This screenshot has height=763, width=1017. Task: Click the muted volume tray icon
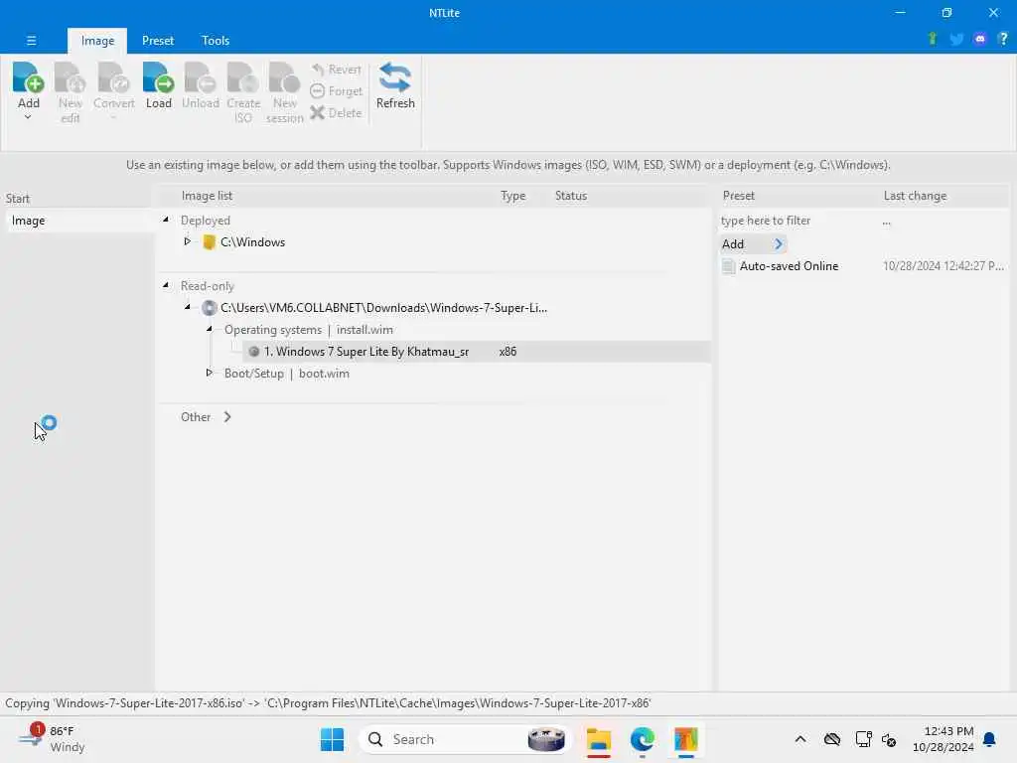tap(889, 739)
